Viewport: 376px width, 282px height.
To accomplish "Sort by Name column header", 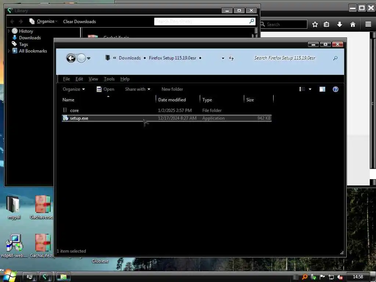I will (108, 100).
